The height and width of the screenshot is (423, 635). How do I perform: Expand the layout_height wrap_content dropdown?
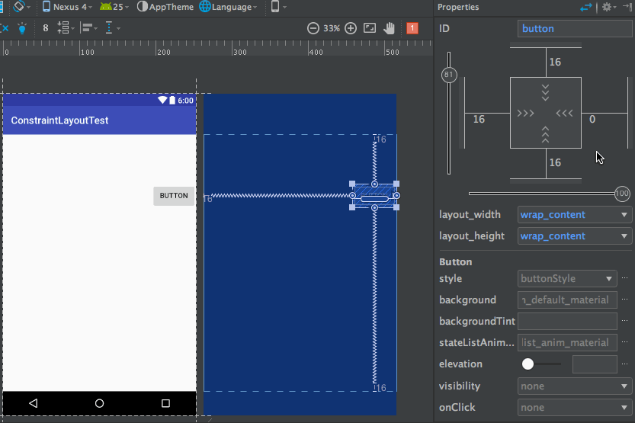coord(575,236)
